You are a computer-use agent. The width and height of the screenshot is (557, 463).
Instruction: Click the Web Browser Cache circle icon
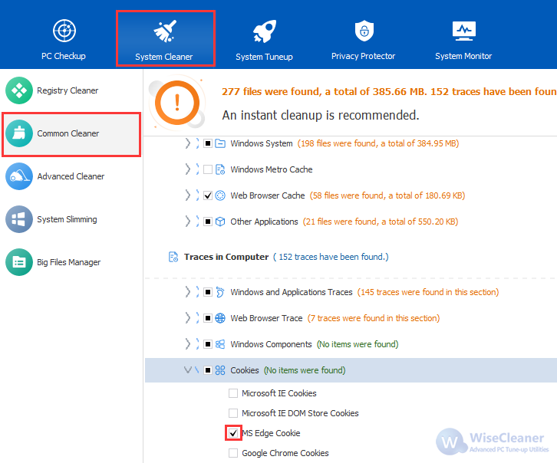(220, 195)
